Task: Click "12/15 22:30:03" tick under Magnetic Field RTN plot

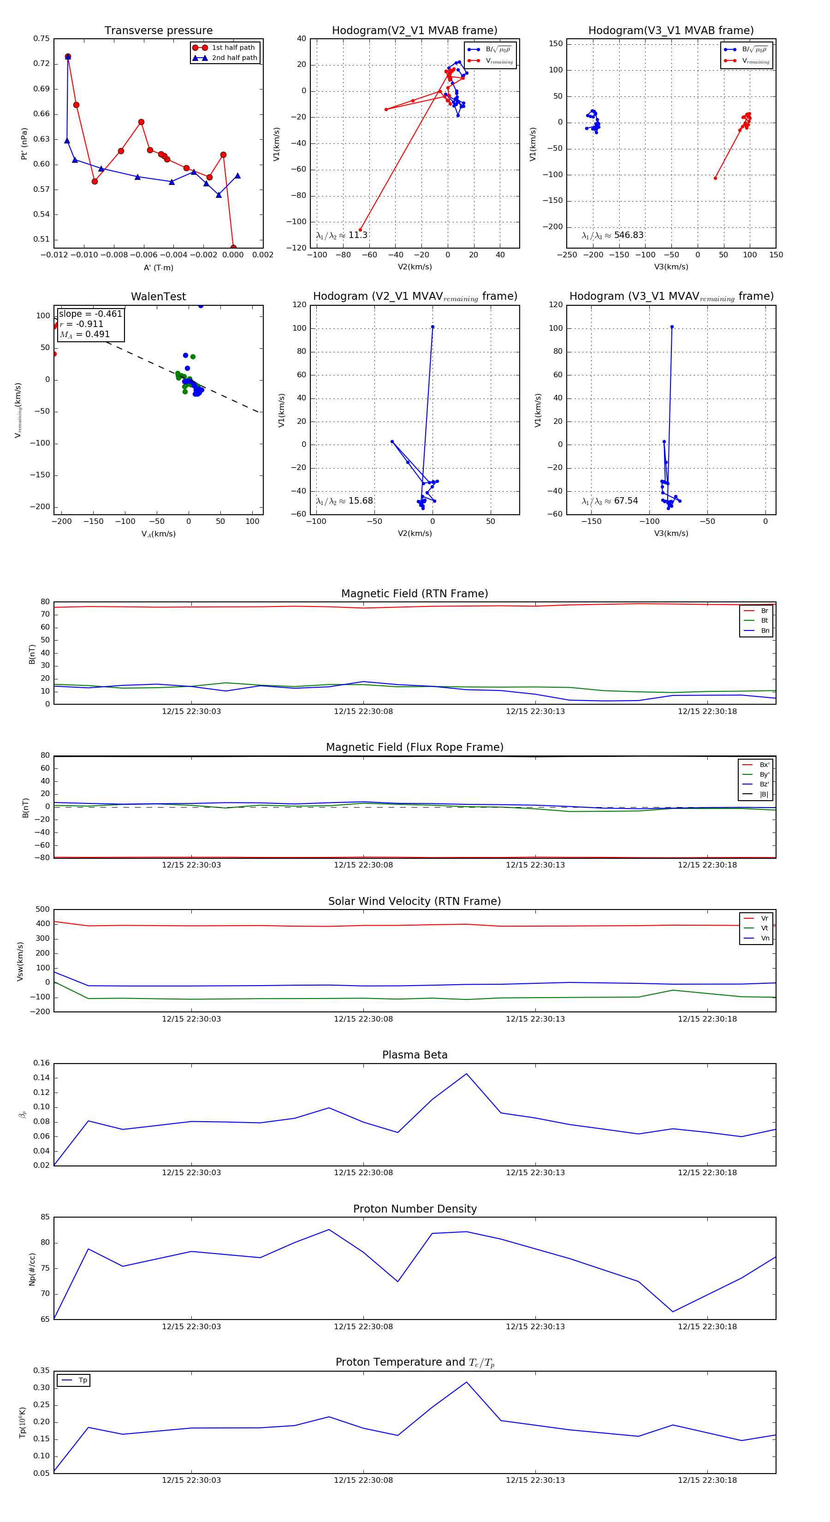Action: pos(191,711)
